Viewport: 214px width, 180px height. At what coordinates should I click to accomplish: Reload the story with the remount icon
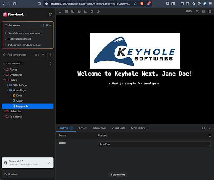pyautogui.click(x=60, y=11)
